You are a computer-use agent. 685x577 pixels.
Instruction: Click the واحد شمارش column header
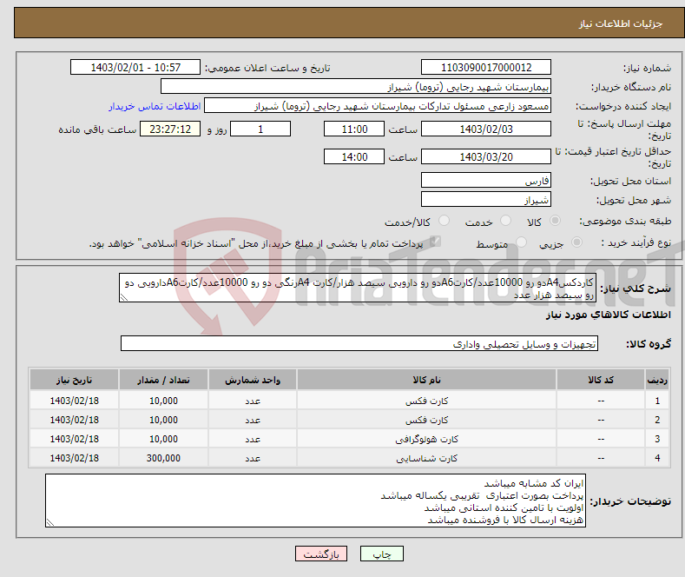point(253,380)
